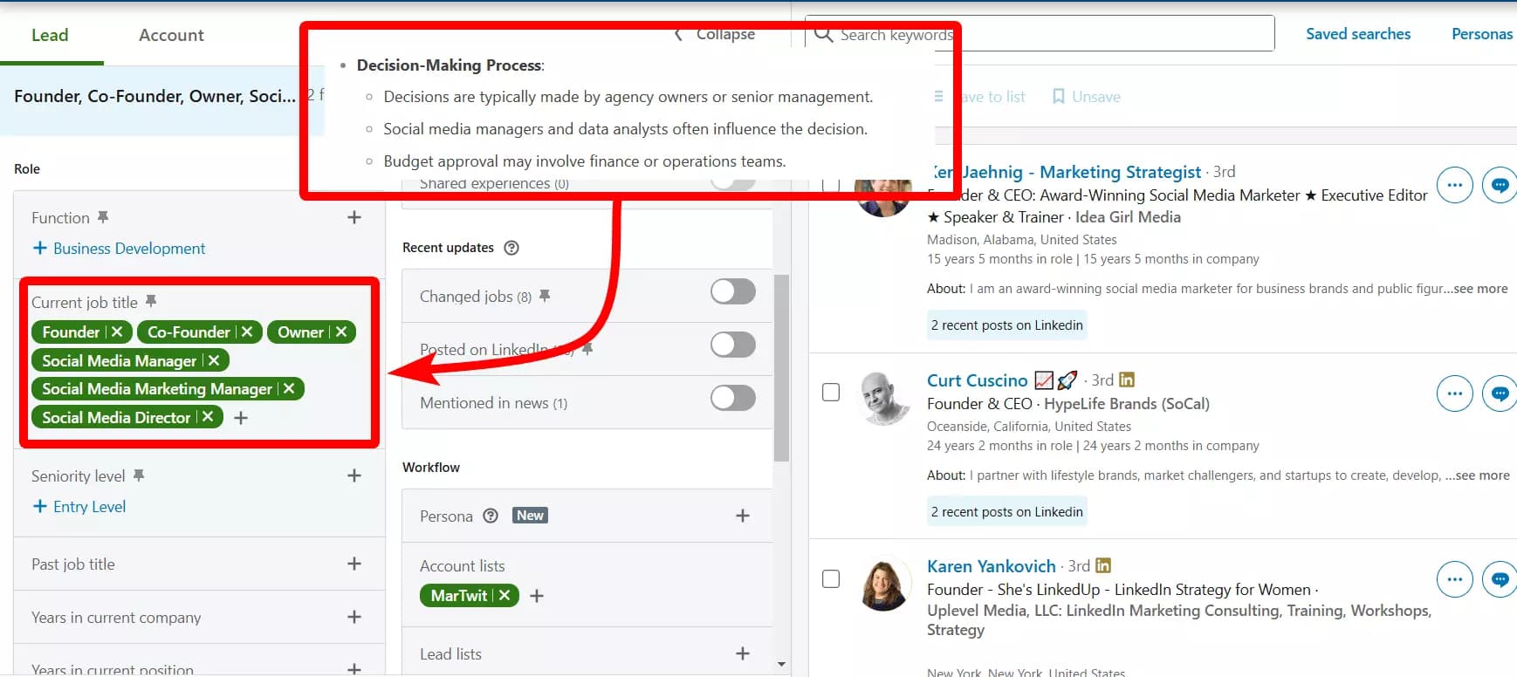Click the Unsave button
The width and height of the screenshot is (1517, 677).
click(x=1087, y=97)
